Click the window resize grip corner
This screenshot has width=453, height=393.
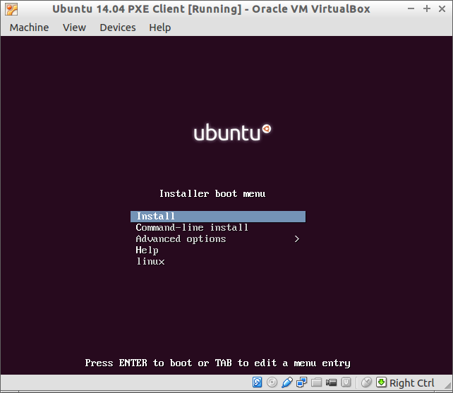(448, 386)
